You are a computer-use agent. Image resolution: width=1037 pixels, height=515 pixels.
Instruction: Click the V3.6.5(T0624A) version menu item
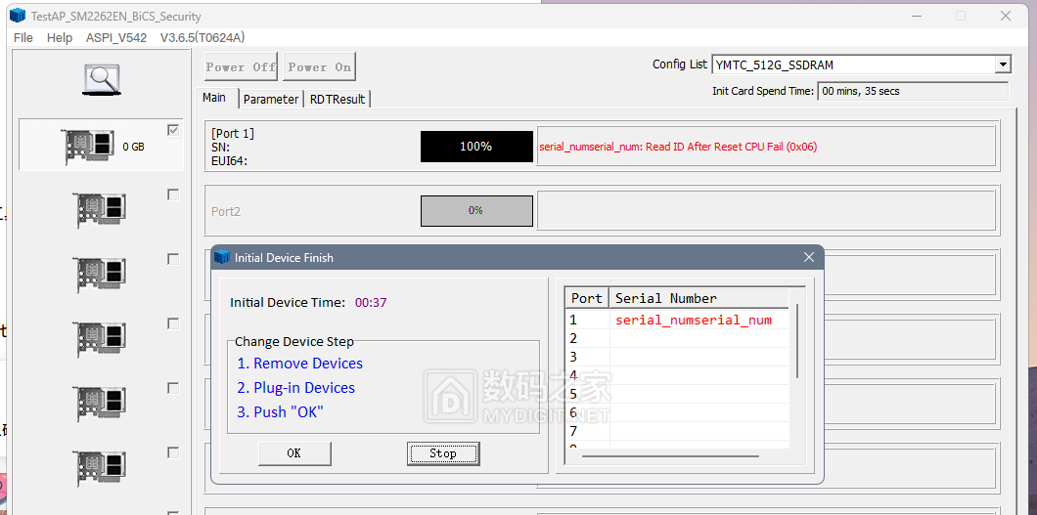[203, 38]
